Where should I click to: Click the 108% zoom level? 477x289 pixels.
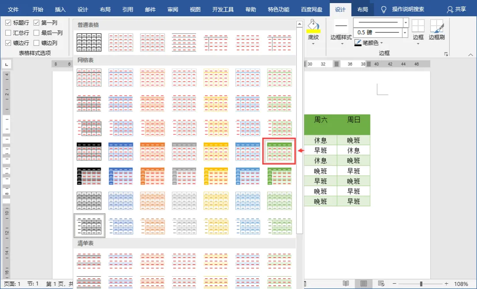point(461,284)
